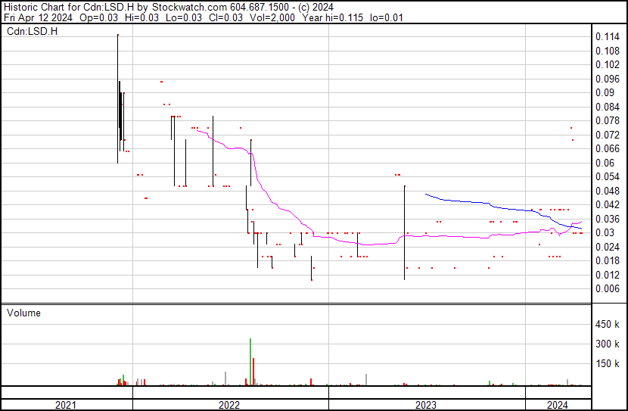Click the 0.006 price axis label
628x411 pixels.
click(608, 289)
